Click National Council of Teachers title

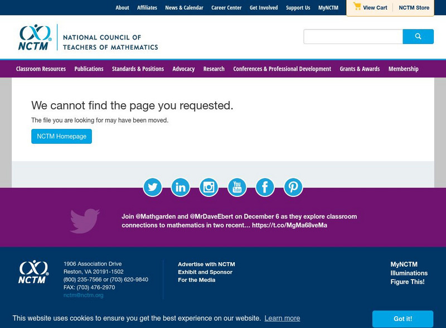pyautogui.click(x=110, y=42)
